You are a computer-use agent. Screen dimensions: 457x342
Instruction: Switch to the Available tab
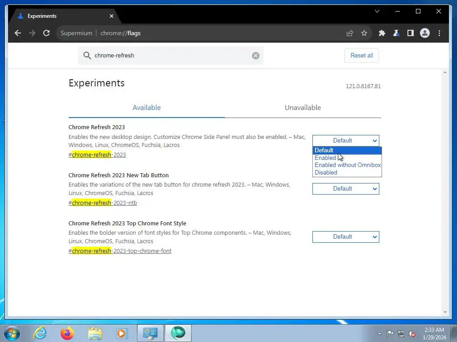coord(146,108)
